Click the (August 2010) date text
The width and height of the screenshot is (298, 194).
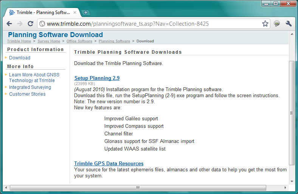[89, 89]
